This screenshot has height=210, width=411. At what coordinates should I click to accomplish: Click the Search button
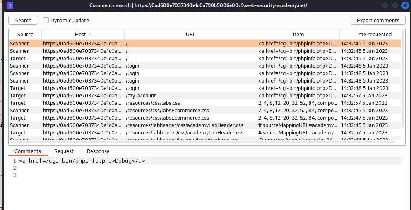23,20
